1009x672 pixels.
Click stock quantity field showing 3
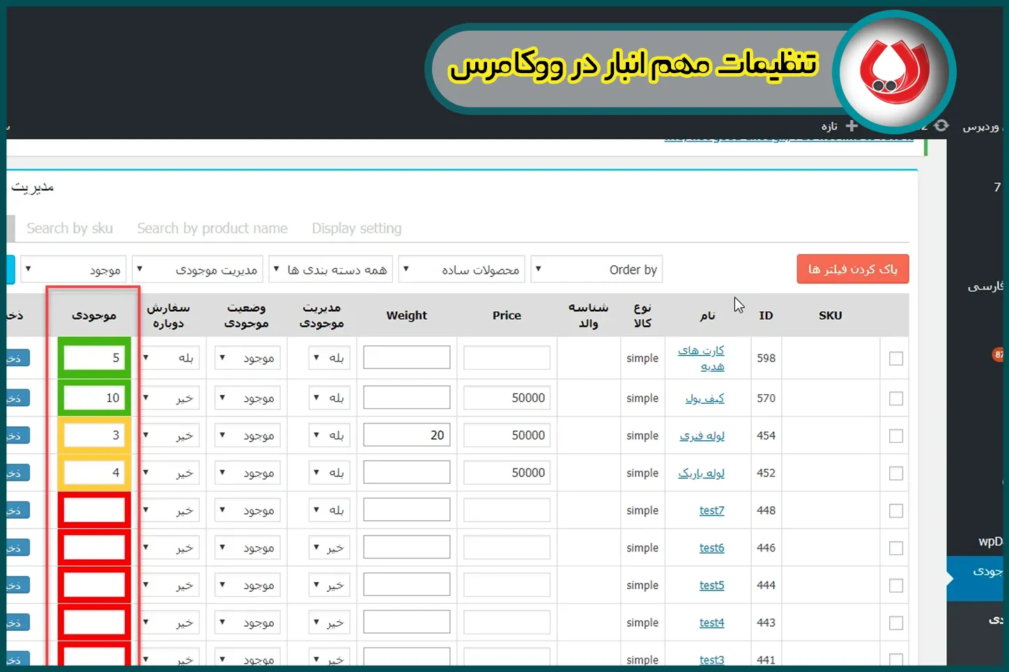point(94,435)
